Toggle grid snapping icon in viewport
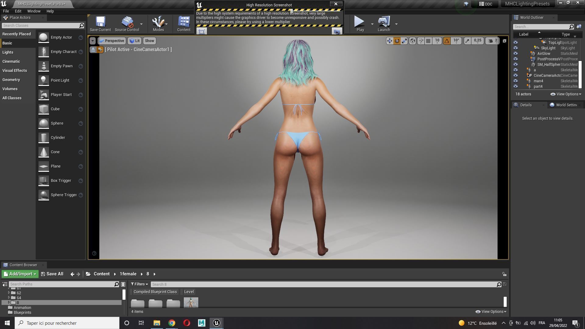Image resolution: width=585 pixels, height=329 pixels. [428, 41]
